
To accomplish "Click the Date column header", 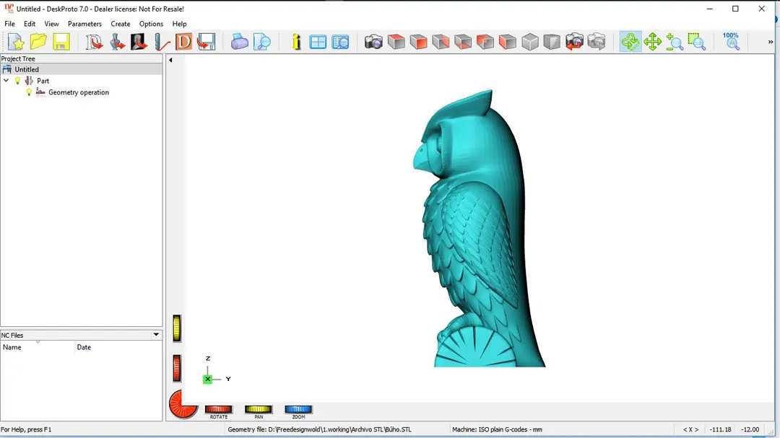I will 84,347.
